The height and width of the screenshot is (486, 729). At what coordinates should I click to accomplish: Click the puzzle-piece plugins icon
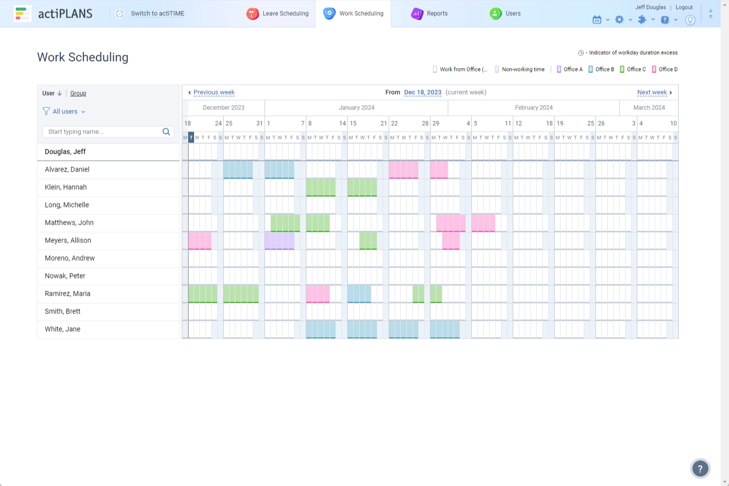(642, 20)
